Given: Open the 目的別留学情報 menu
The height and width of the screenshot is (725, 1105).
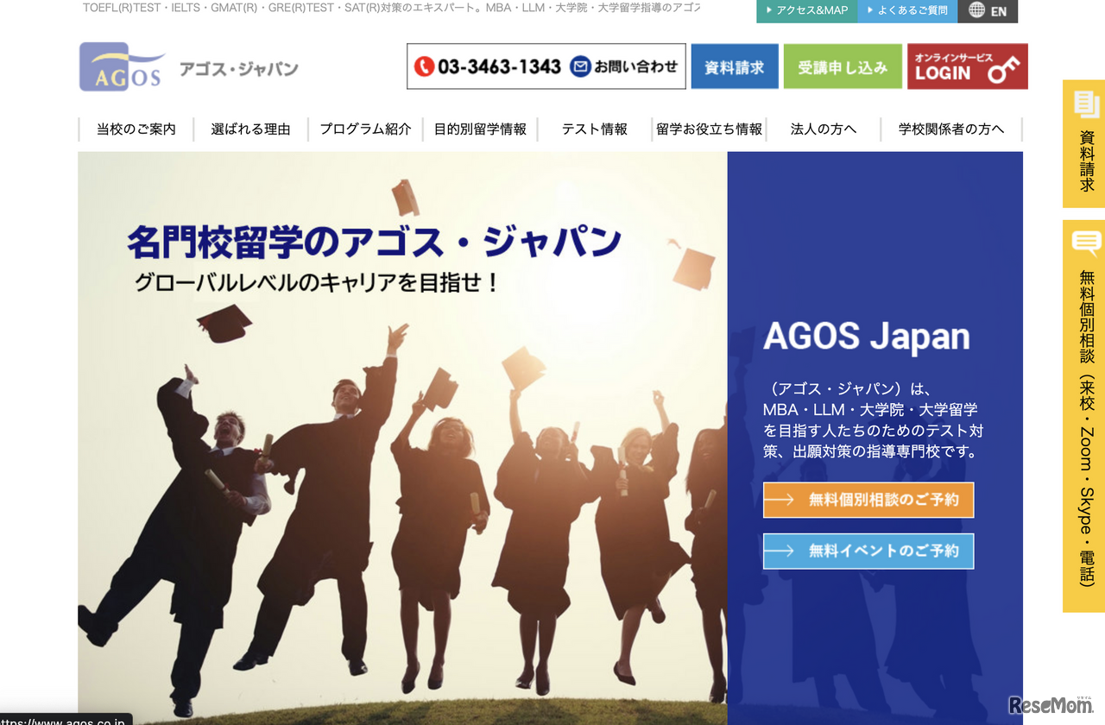Looking at the screenshot, I should (481, 129).
